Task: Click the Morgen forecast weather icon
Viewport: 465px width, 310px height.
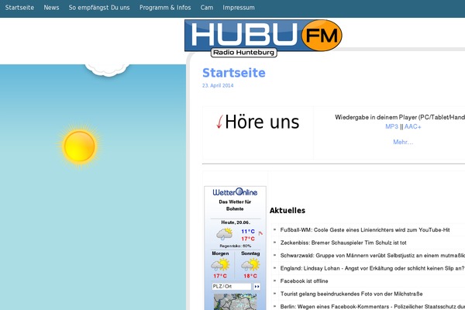Action: 220,264
